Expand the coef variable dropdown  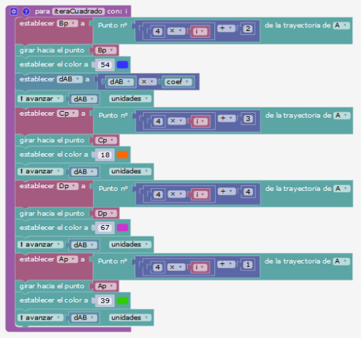pyautogui.click(x=178, y=81)
